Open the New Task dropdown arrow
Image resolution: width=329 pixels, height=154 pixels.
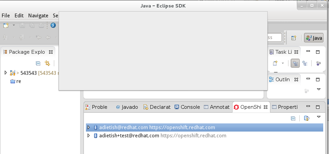coord(283,63)
